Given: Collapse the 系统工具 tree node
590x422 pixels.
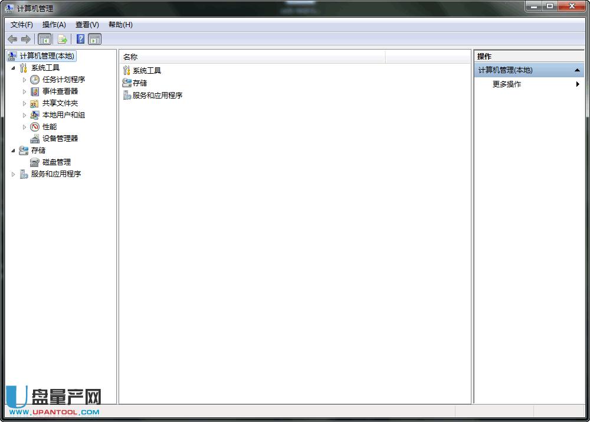Looking at the screenshot, I should [x=13, y=68].
